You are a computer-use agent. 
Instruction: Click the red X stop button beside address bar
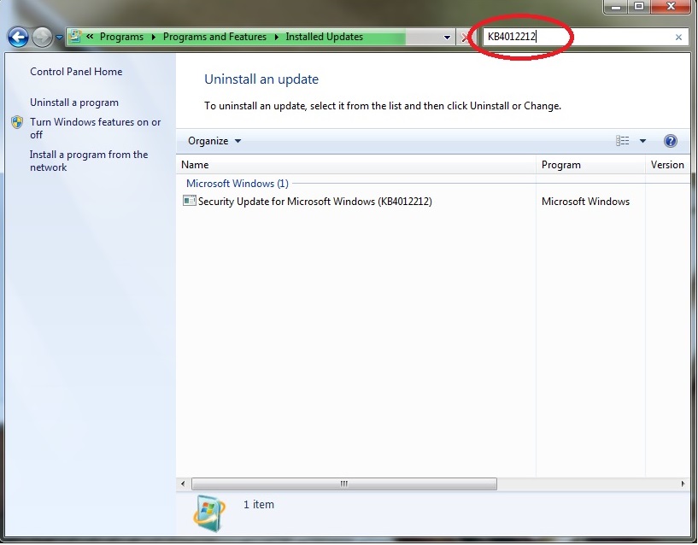(466, 38)
